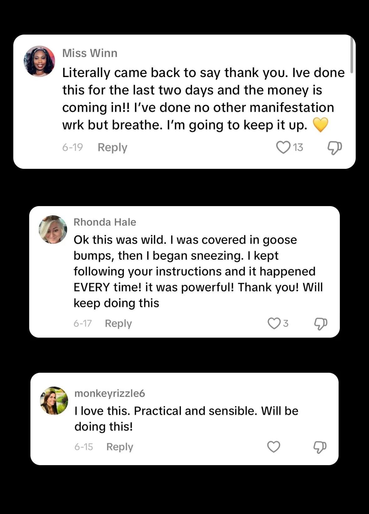Viewport: 369px width, 514px height.
Task: Click the yellow heart emoji in comment
Action: tap(320, 125)
